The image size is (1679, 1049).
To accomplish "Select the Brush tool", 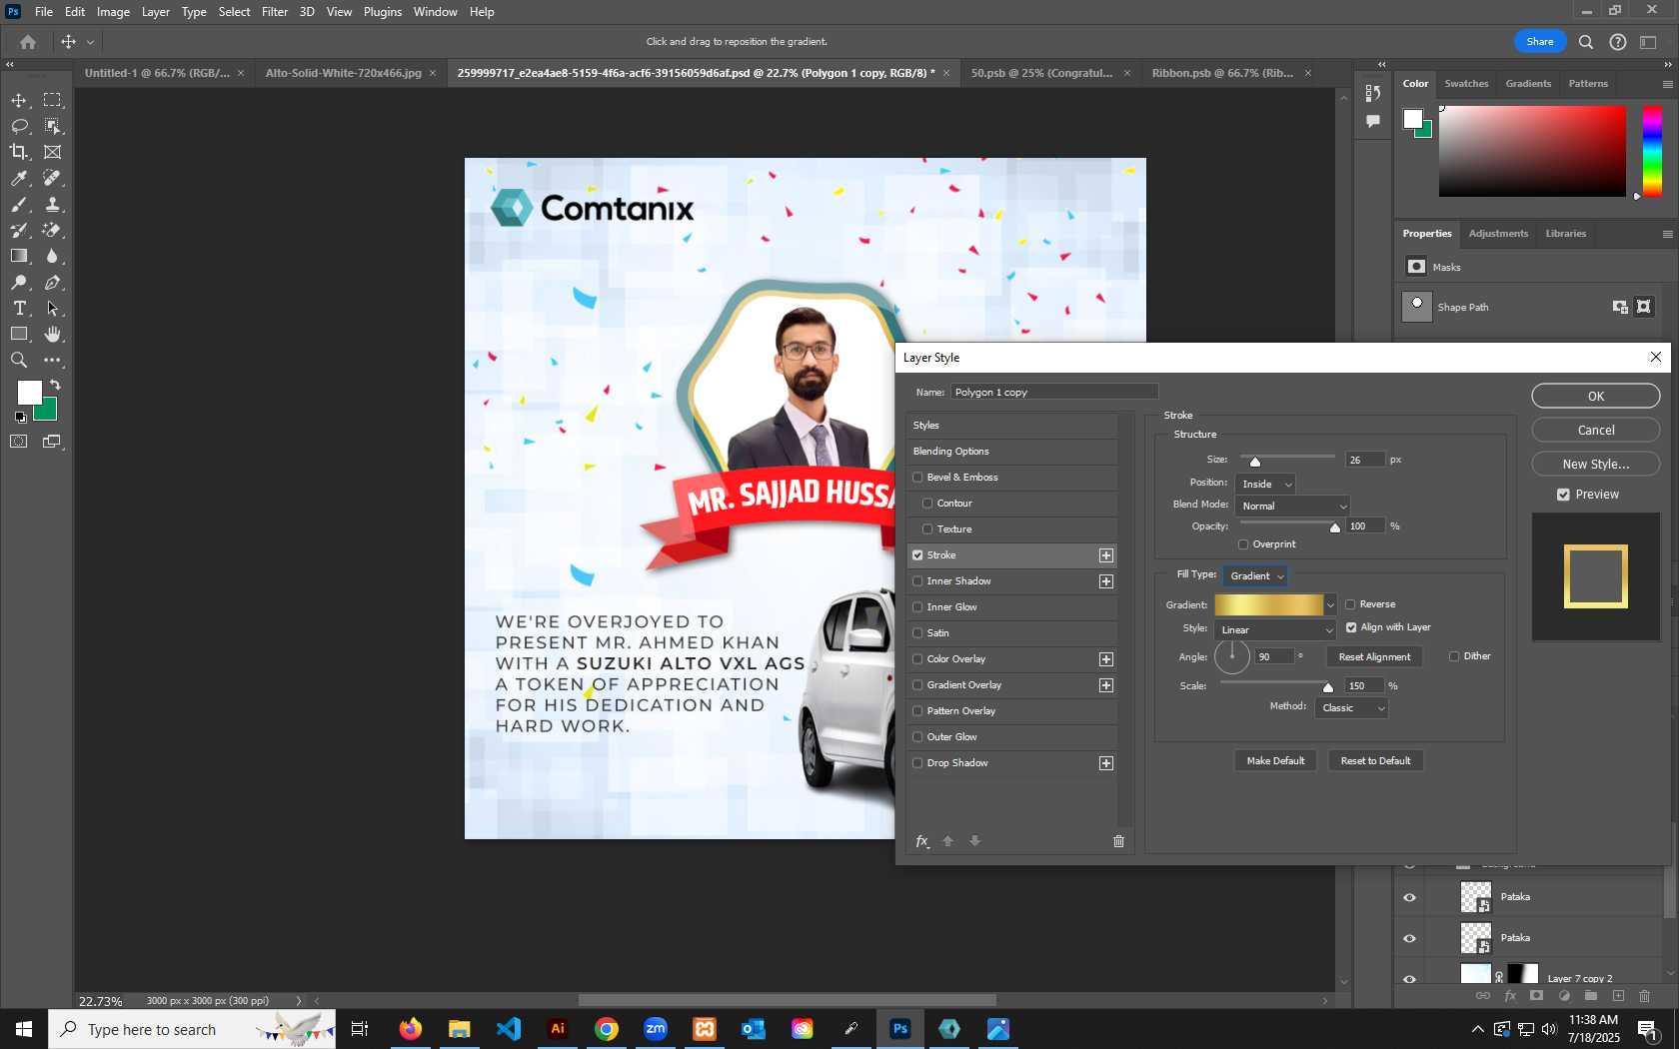I will [x=19, y=204].
